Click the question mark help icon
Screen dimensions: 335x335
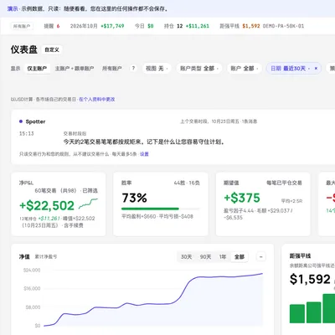click(133, 68)
